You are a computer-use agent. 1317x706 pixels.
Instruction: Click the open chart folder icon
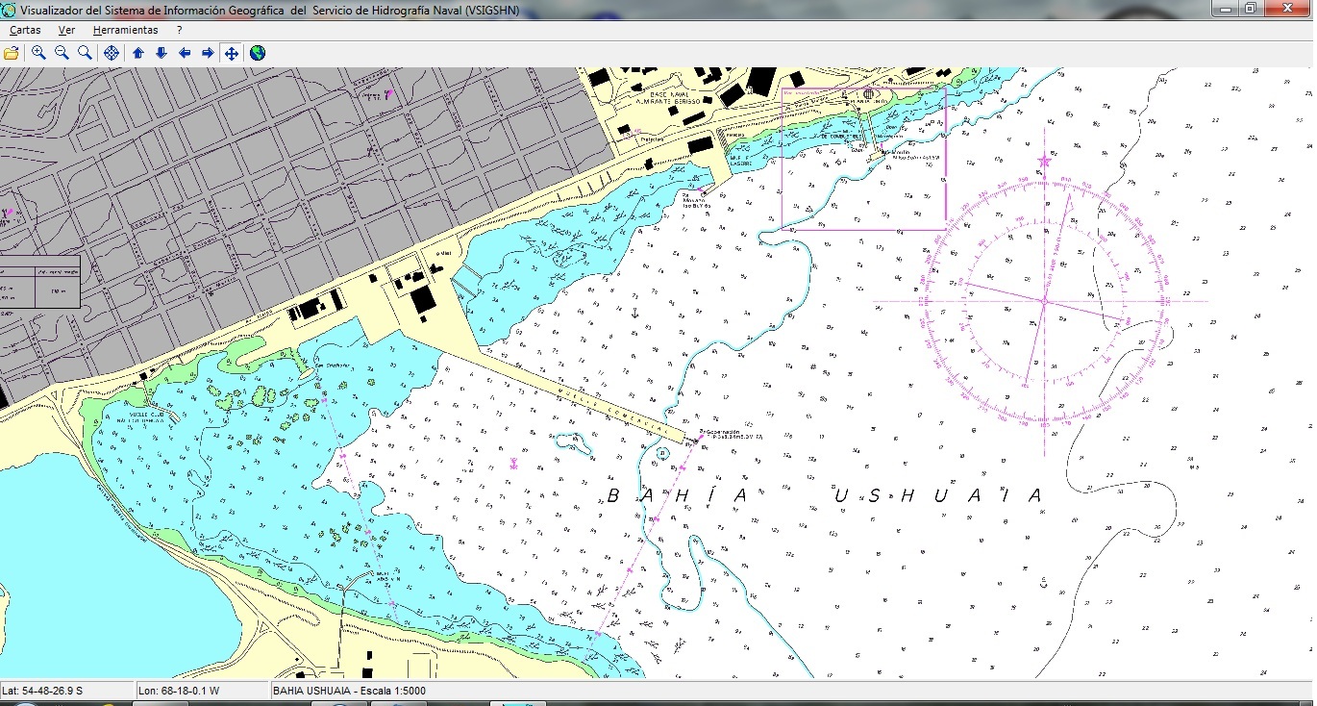pos(12,53)
